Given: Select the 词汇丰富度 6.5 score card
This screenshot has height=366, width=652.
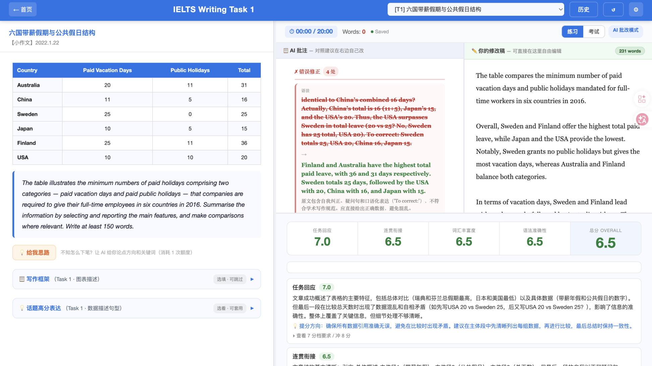Looking at the screenshot, I should 464,239.
